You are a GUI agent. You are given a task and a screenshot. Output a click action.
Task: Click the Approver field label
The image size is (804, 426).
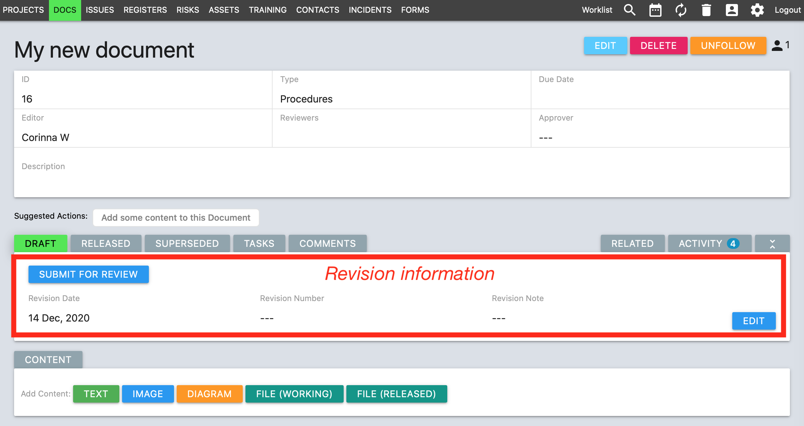pyautogui.click(x=556, y=118)
